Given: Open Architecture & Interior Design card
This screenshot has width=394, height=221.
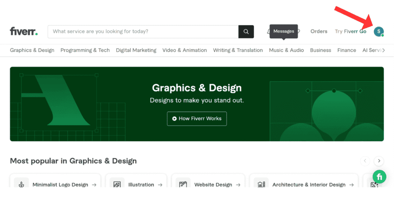Looking at the screenshot, I should coord(304,181).
